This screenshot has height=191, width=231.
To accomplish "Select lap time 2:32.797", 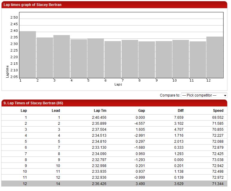I will [x=99, y=160].
